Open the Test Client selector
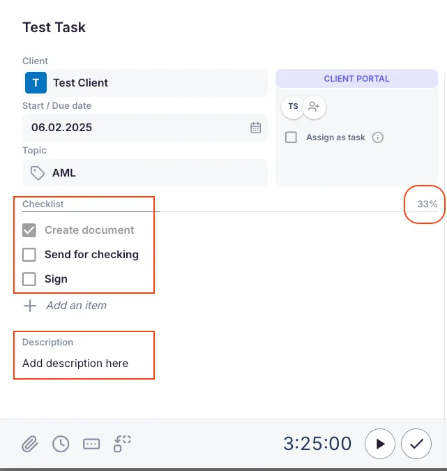This screenshot has width=447, height=471. pyautogui.click(x=145, y=83)
